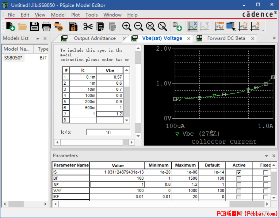Open library with the folder icon
The height and width of the screenshot is (218, 279).
pos(22,27)
